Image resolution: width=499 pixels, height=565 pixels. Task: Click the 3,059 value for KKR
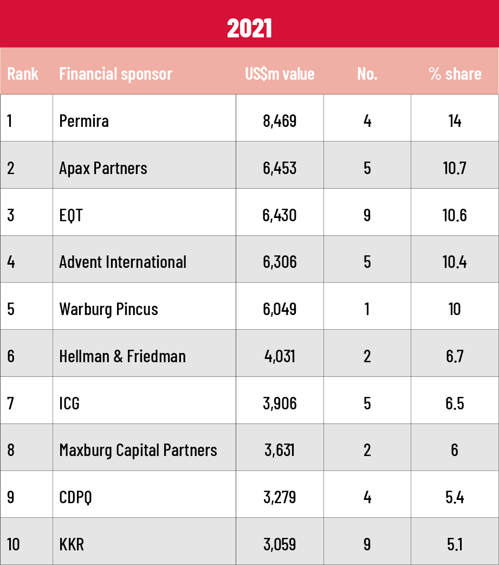point(280,544)
